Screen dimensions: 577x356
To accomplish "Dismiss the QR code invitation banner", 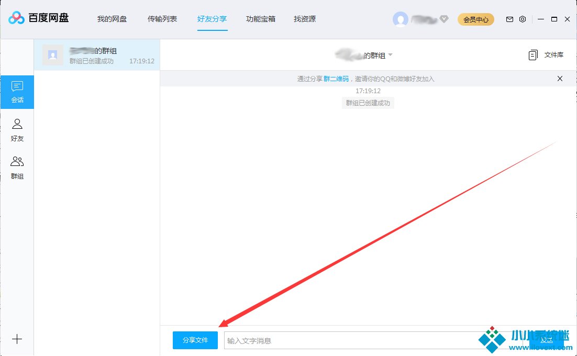I will click(560, 79).
